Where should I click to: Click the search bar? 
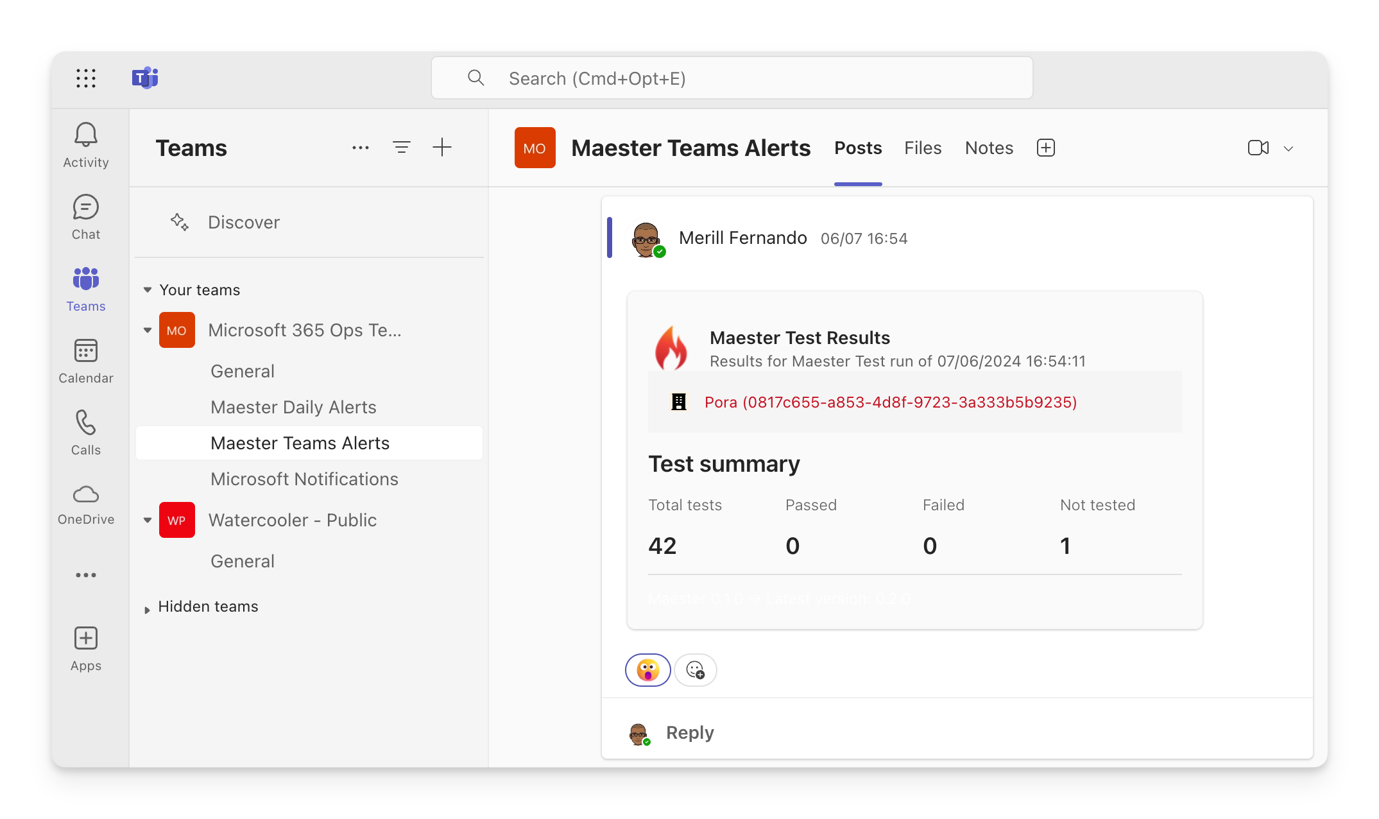point(732,78)
